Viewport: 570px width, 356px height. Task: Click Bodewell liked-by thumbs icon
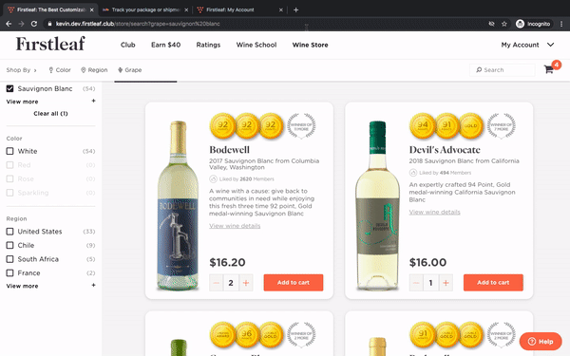(213, 179)
